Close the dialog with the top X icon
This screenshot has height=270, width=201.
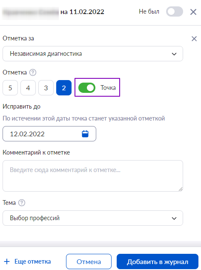(x=193, y=12)
